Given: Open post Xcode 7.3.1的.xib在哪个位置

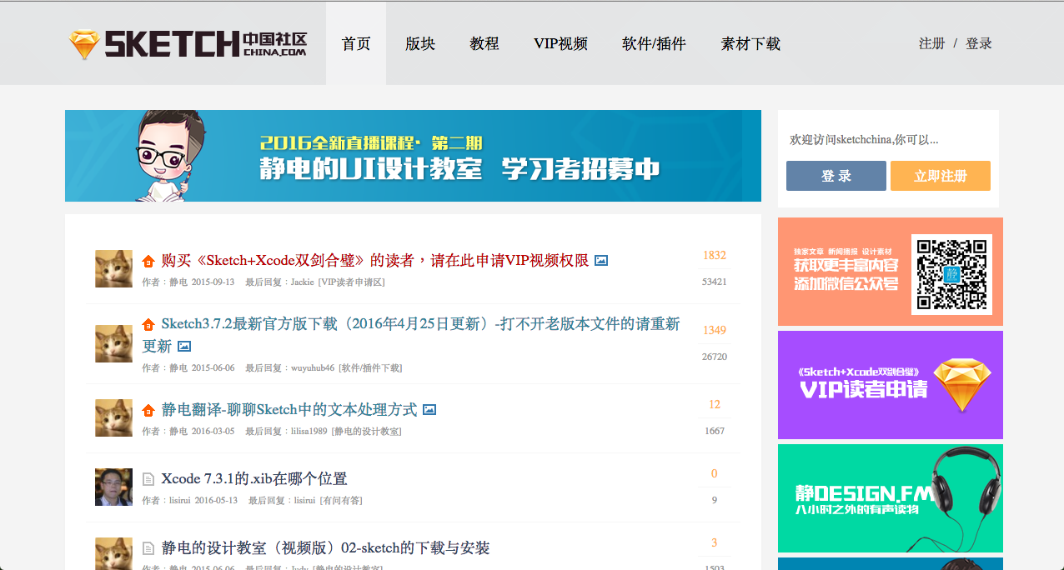Looking at the screenshot, I should (x=254, y=478).
